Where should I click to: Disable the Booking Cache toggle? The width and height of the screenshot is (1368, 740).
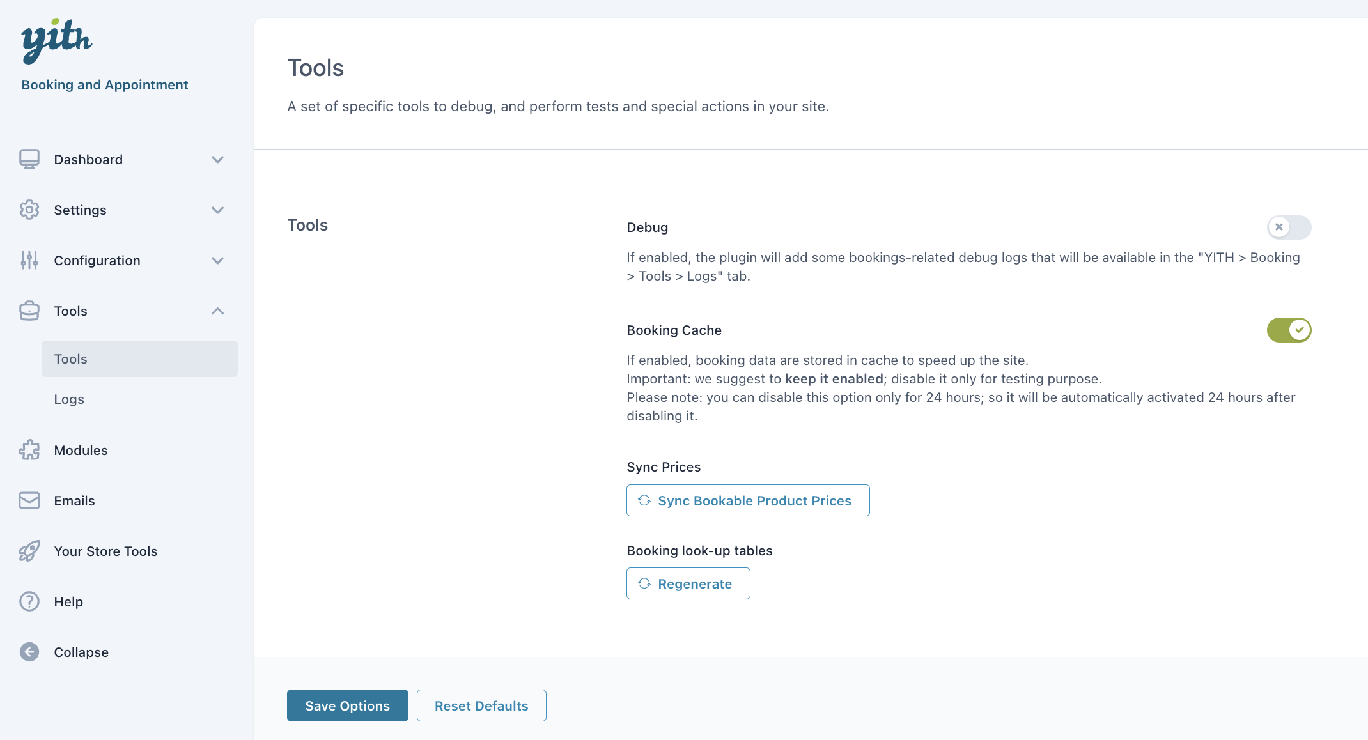point(1289,330)
